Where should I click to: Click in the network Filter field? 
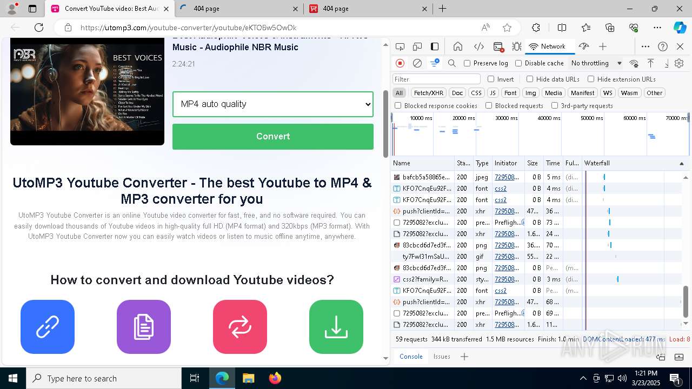pos(436,79)
